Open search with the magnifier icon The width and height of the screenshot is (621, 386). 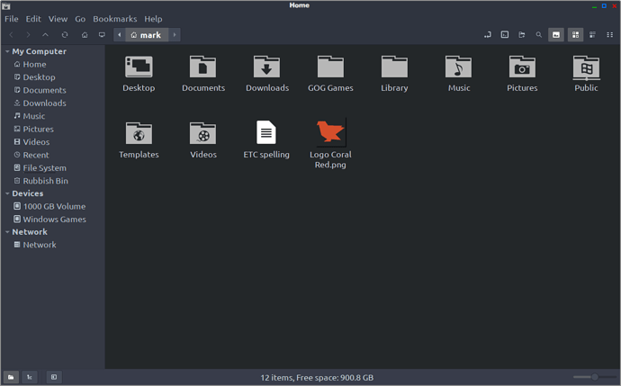click(x=538, y=35)
